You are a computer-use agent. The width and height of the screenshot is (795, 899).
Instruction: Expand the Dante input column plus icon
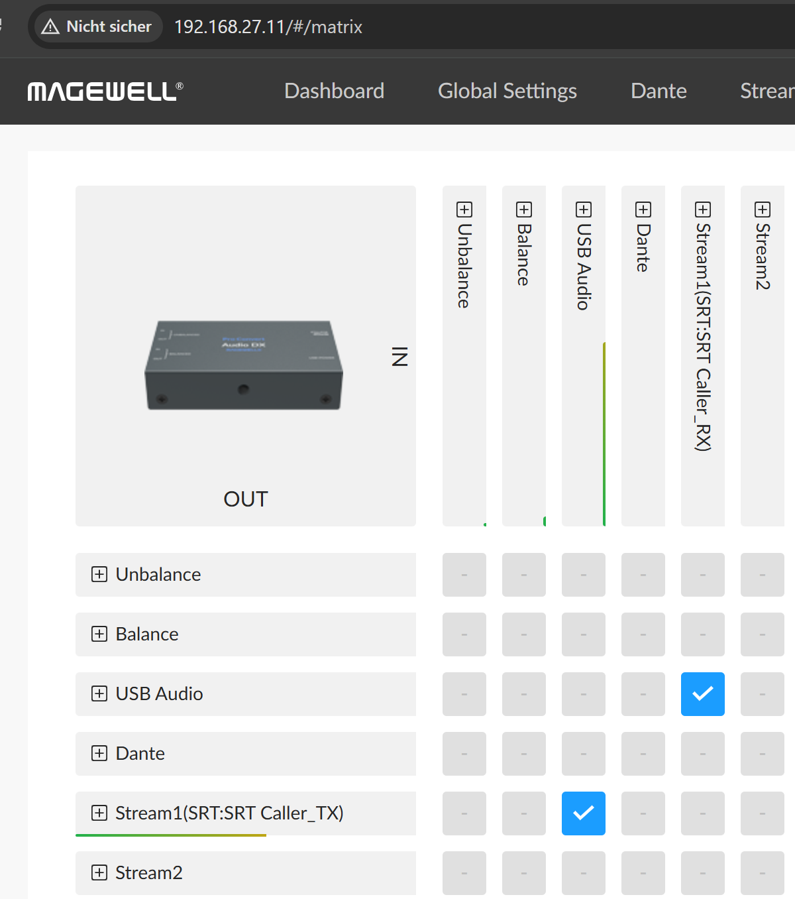[x=643, y=210]
